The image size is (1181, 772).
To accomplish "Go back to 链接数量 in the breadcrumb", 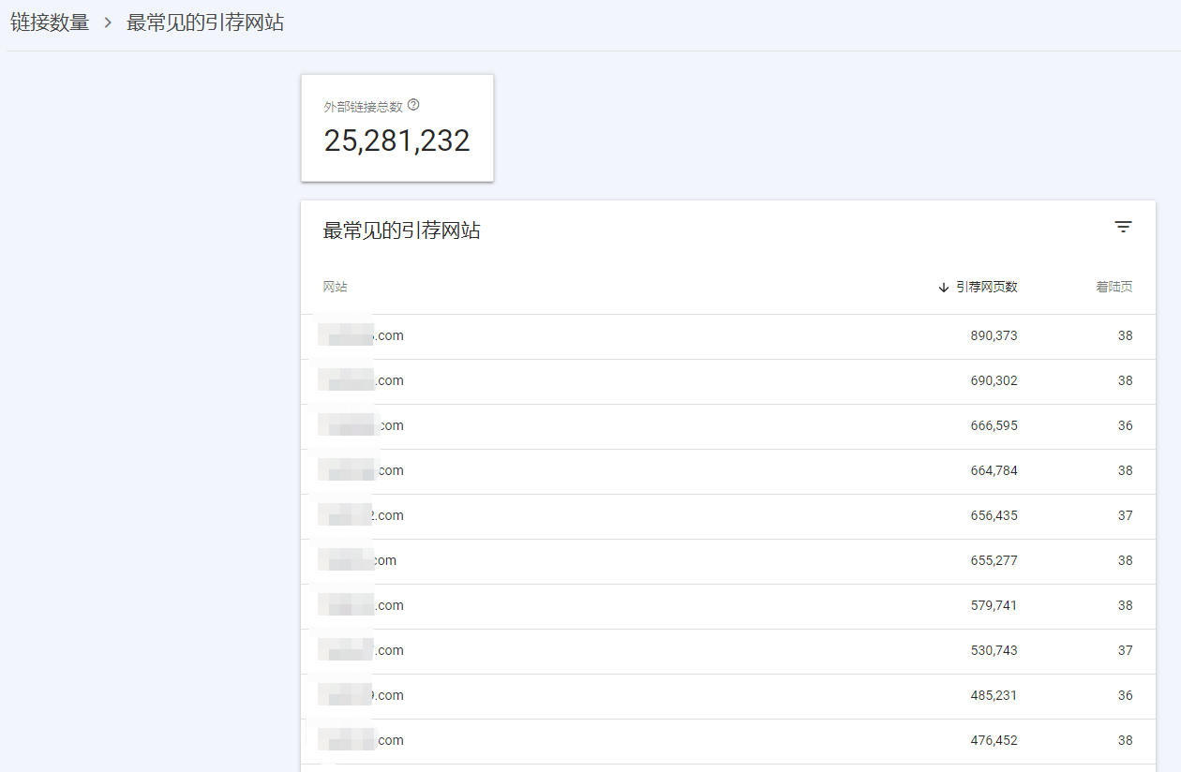I will pos(50,23).
